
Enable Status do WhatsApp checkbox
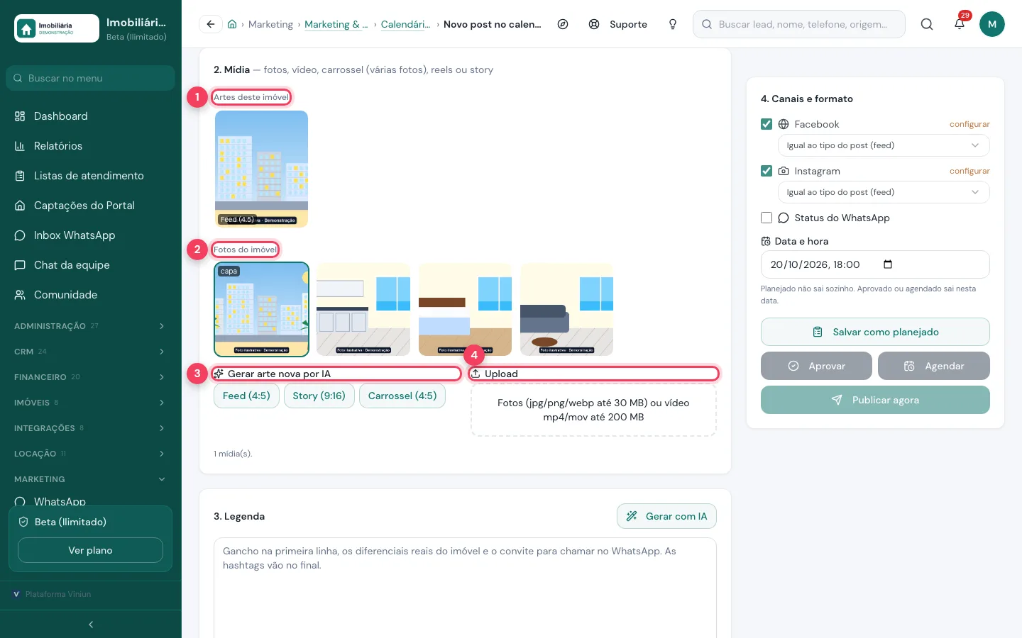pos(766,218)
